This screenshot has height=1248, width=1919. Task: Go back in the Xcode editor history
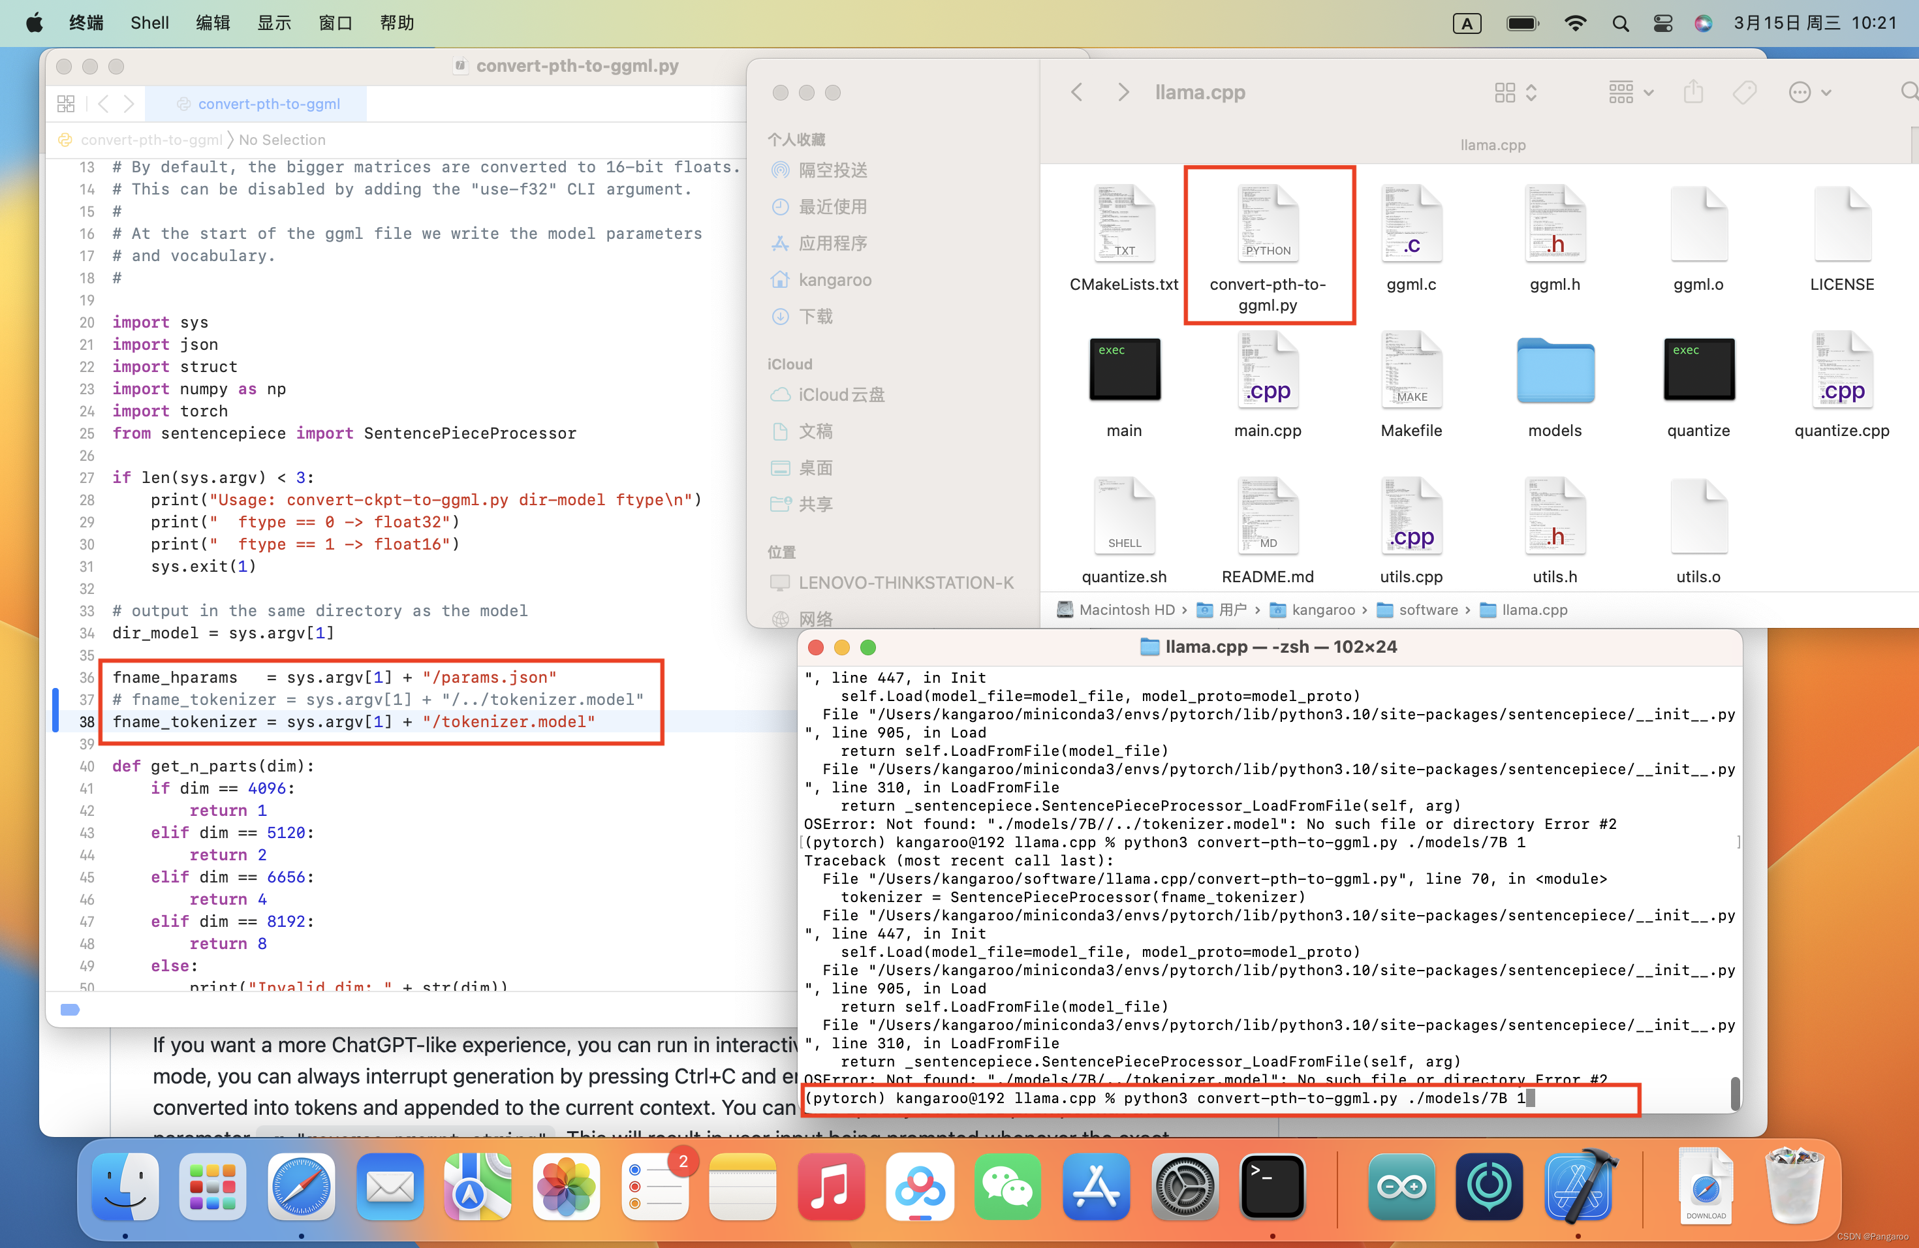(102, 103)
